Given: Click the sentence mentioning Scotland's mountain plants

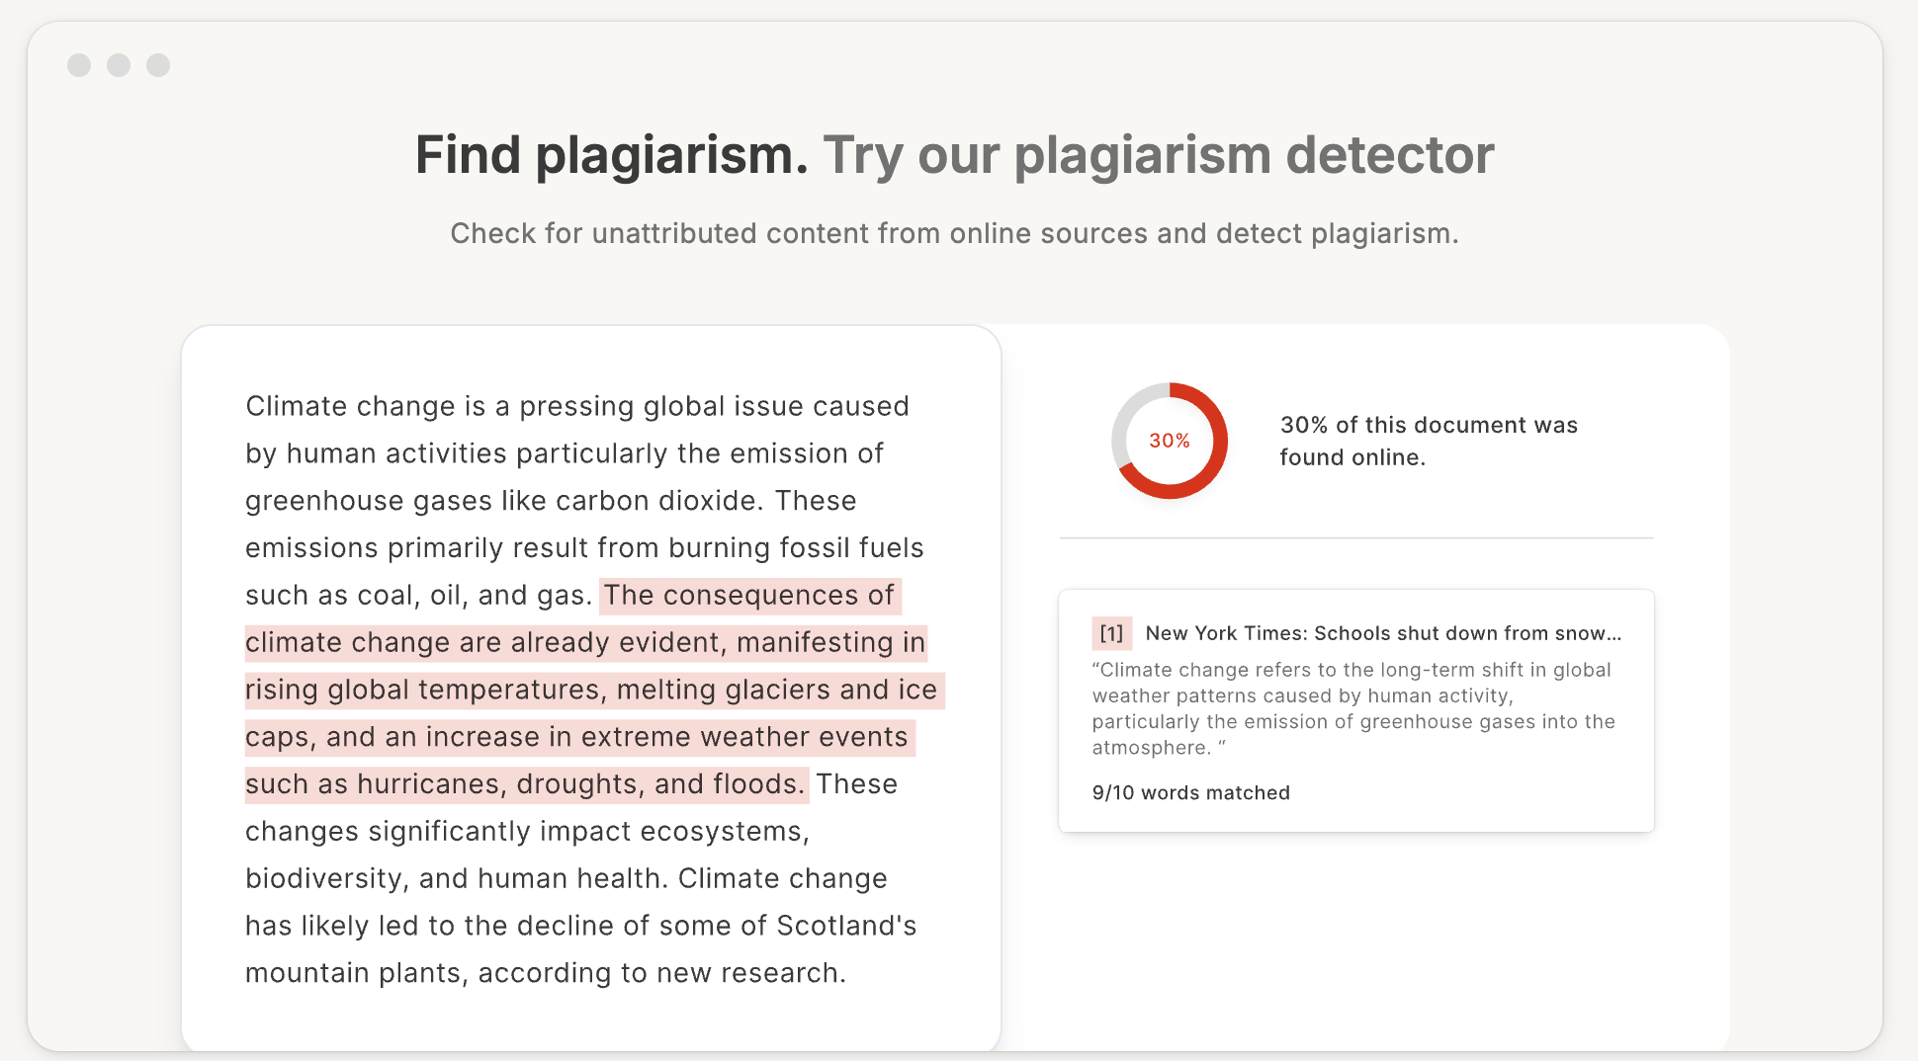Looking at the screenshot, I should [581, 926].
